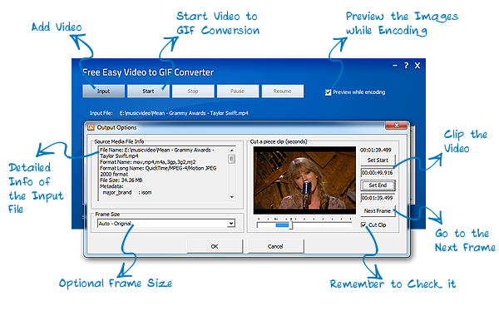Minimize the Free Easy Video converter window

395,66
